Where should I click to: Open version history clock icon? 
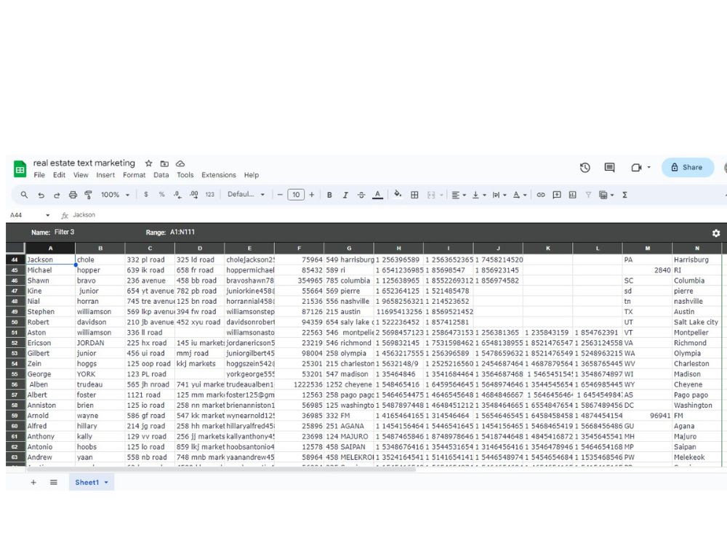click(x=585, y=167)
